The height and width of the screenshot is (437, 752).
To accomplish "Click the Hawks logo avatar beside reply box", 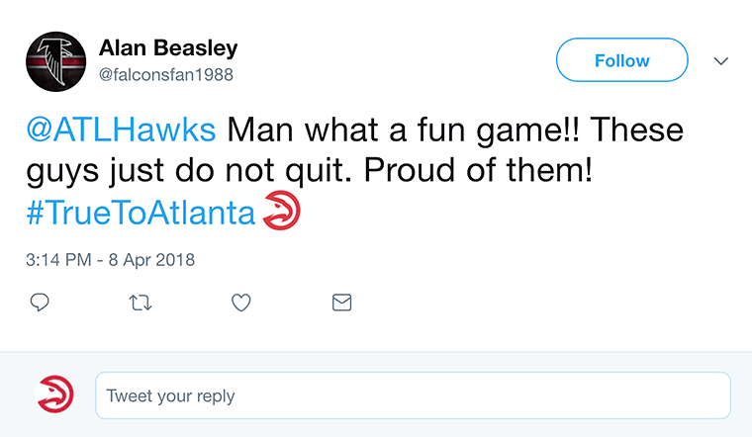I will (x=55, y=393).
